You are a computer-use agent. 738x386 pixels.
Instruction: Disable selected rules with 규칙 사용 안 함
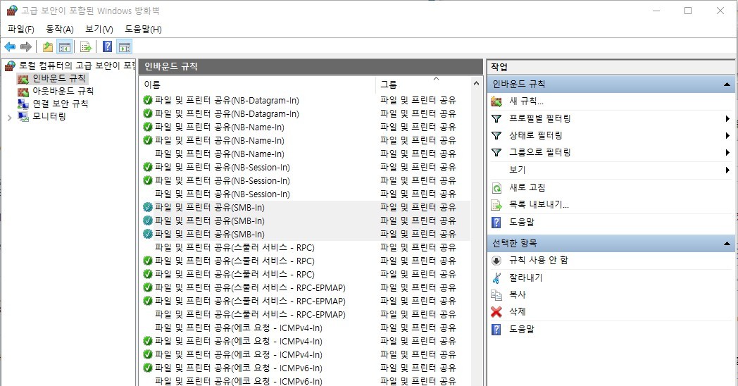(x=539, y=261)
